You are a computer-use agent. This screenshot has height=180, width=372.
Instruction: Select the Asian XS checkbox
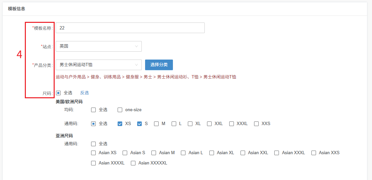(93, 153)
